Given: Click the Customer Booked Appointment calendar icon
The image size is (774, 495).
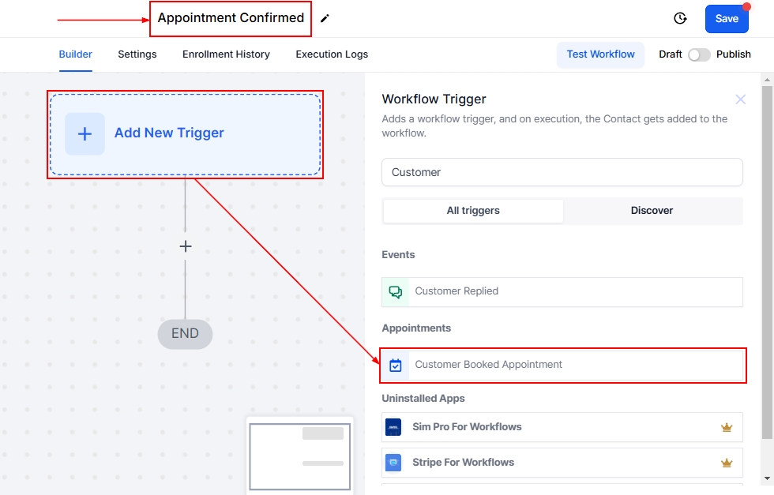Looking at the screenshot, I should [396, 365].
